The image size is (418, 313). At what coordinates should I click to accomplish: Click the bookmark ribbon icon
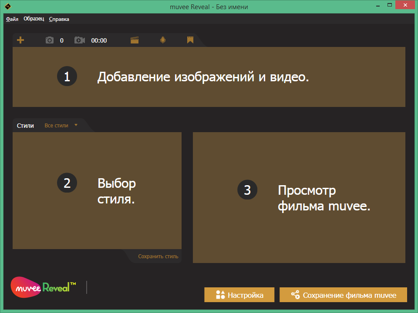pos(190,40)
